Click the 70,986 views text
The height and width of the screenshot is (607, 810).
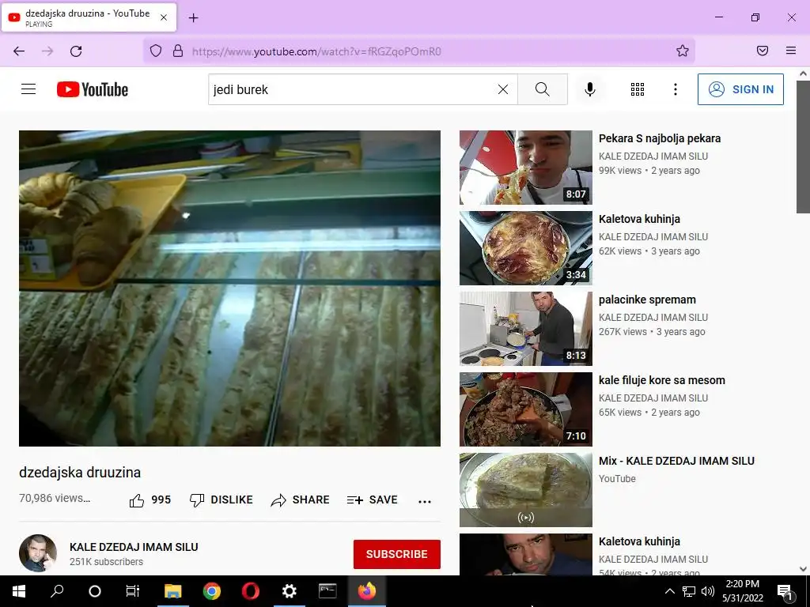click(55, 498)
